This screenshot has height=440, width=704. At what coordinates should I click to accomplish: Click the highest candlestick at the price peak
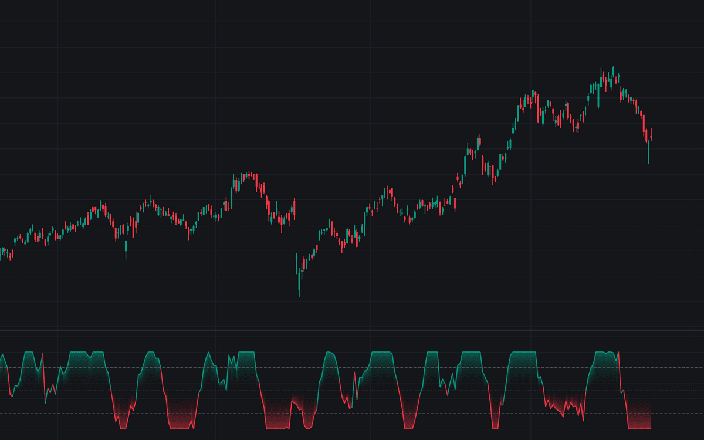(x=613, y=72)
